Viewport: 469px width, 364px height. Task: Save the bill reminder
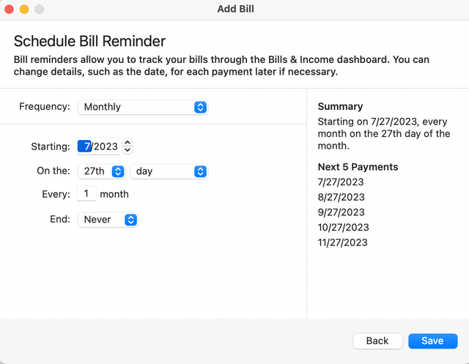click(x=432, y=341)
